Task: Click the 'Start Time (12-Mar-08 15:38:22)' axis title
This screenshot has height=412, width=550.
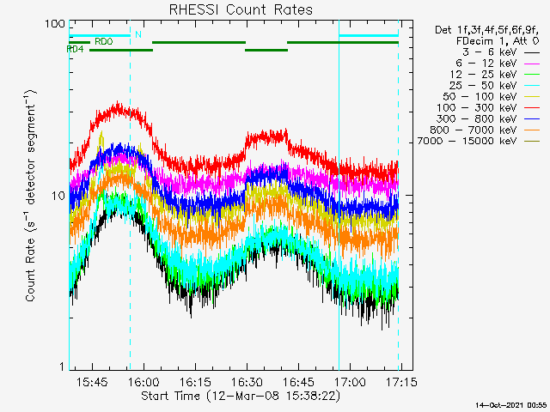Action: [x=241, y=397]
